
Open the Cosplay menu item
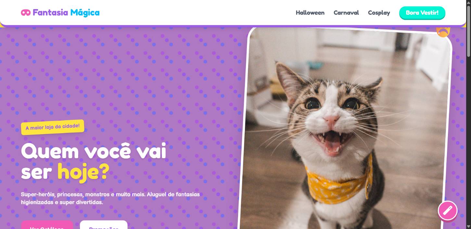[379, 13]
